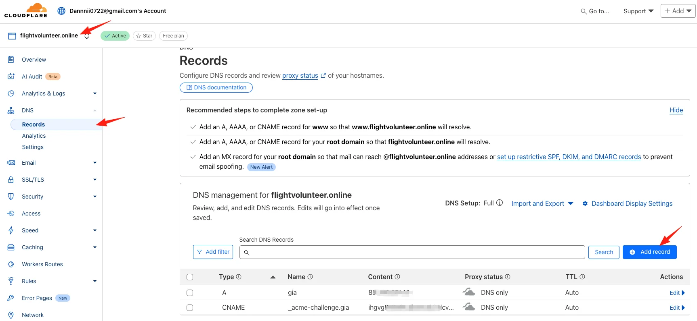This screenshot has width=697, height=321.
Task: Click the Security shield icon
Action: 11,197
